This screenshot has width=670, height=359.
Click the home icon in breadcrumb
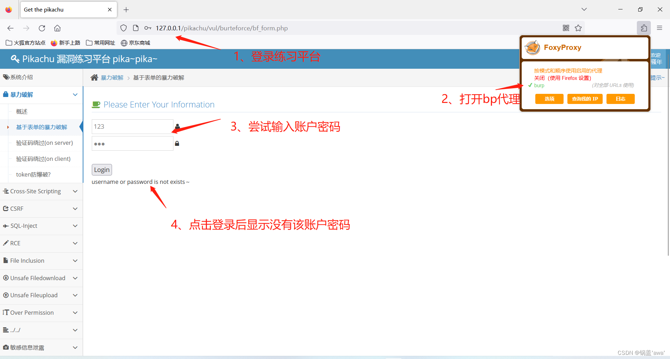coord(94,77)
